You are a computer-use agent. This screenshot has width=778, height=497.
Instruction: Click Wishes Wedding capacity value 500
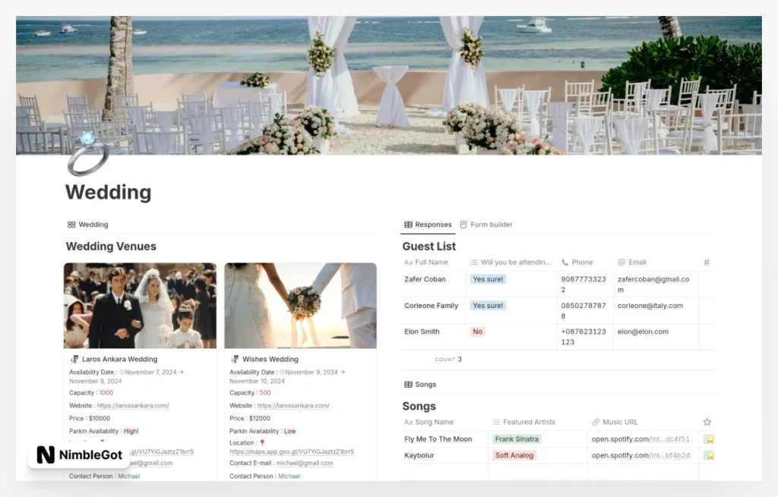265,393
